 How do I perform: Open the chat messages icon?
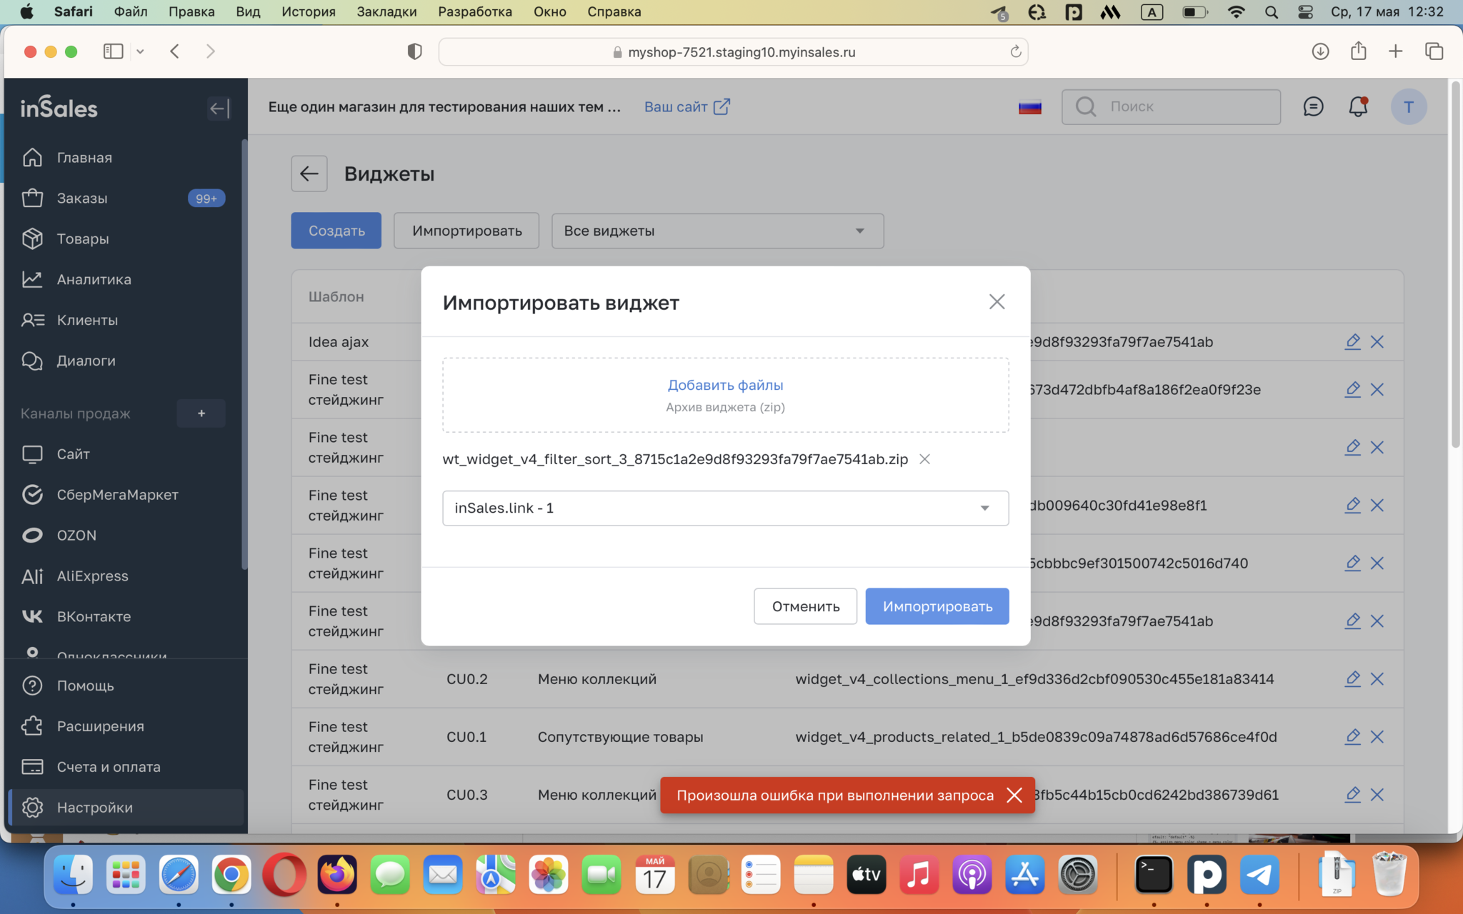1313,107
